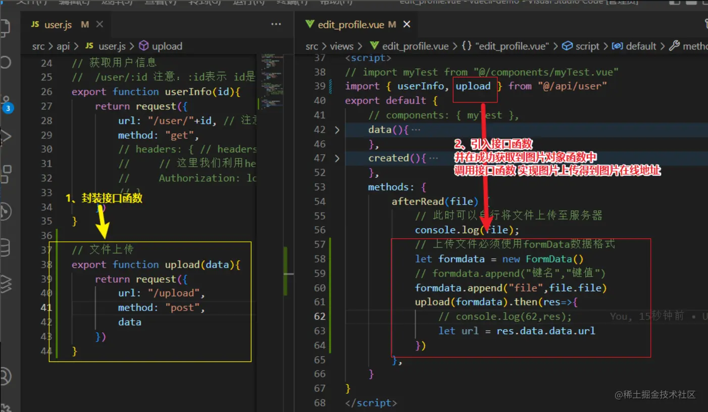Click 'upload' in the import statement on line 39

coord(473,86)
